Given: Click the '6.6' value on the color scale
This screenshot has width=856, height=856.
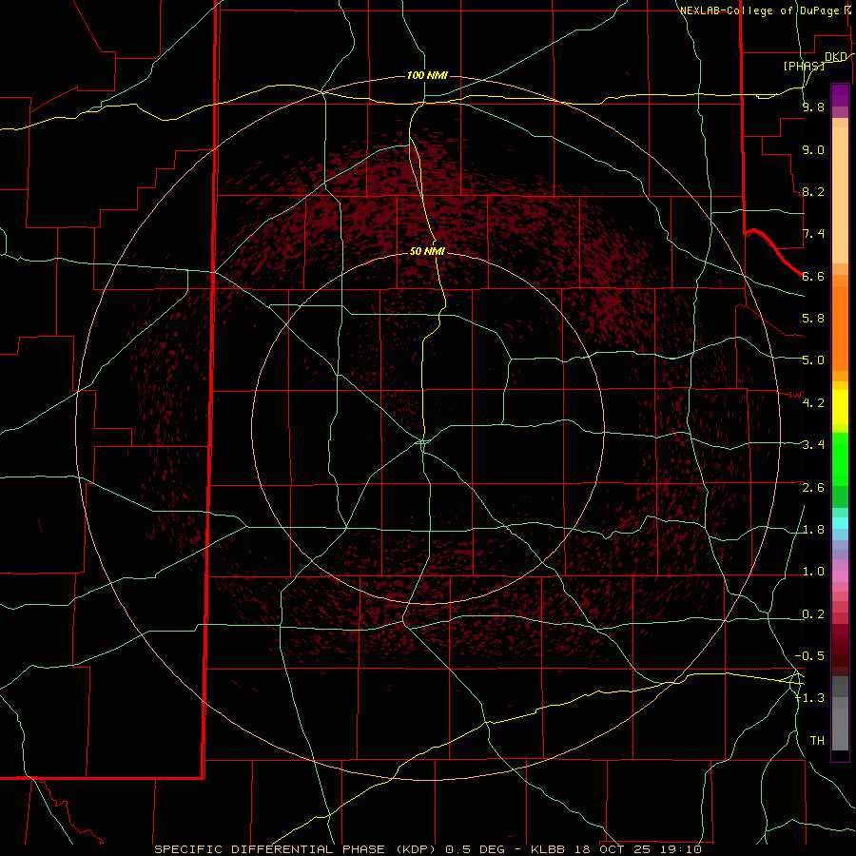Looking at the screenshot, I should (x=813, y=276).
